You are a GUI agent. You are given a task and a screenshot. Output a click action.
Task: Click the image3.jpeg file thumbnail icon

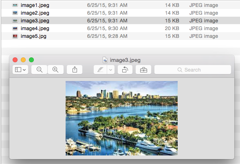(x=15, y=20)
